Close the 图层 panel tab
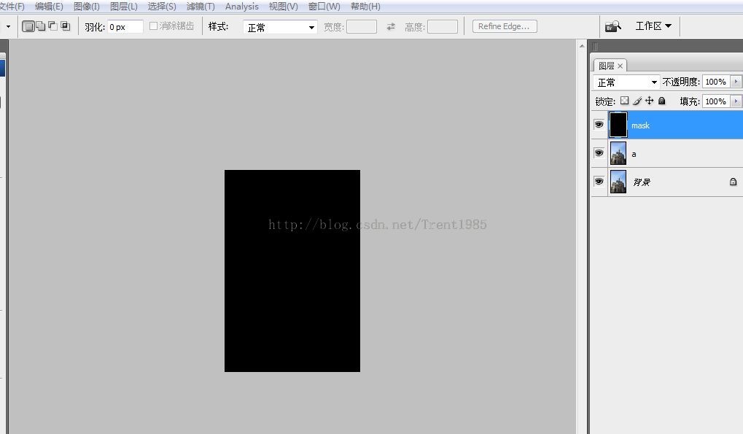 pos(620,66)
